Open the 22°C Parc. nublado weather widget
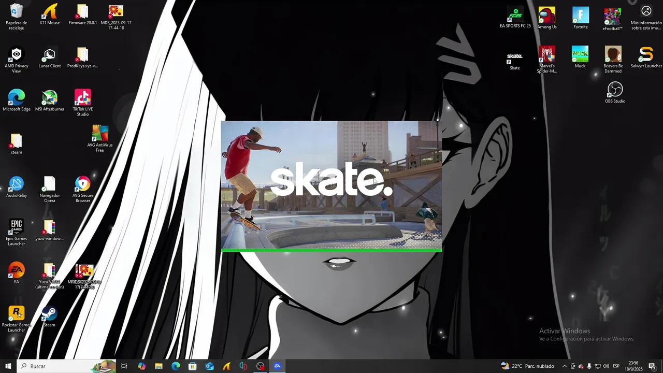The image size is (663, 373). pyautogui.click(x=527, y=366)
